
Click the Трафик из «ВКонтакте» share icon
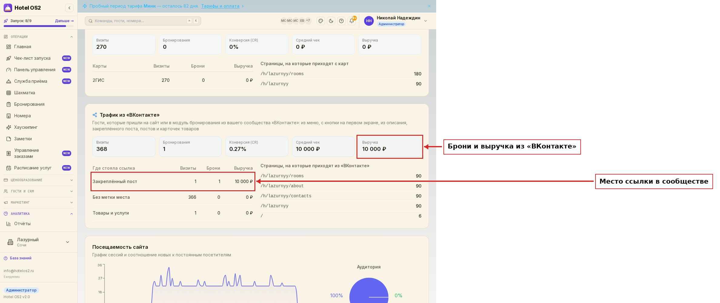(95, 115)
